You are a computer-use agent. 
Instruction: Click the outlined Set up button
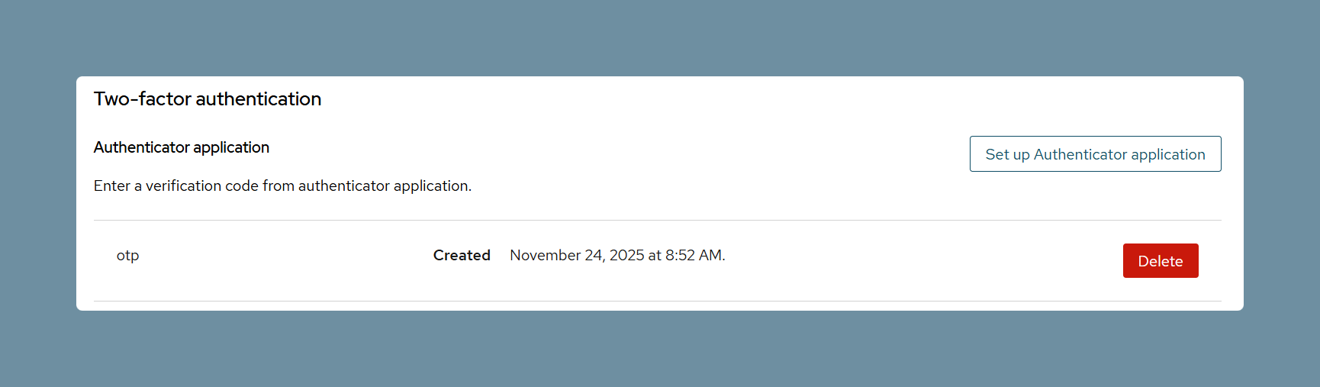pyautogui.click(x=1095, y=154)
